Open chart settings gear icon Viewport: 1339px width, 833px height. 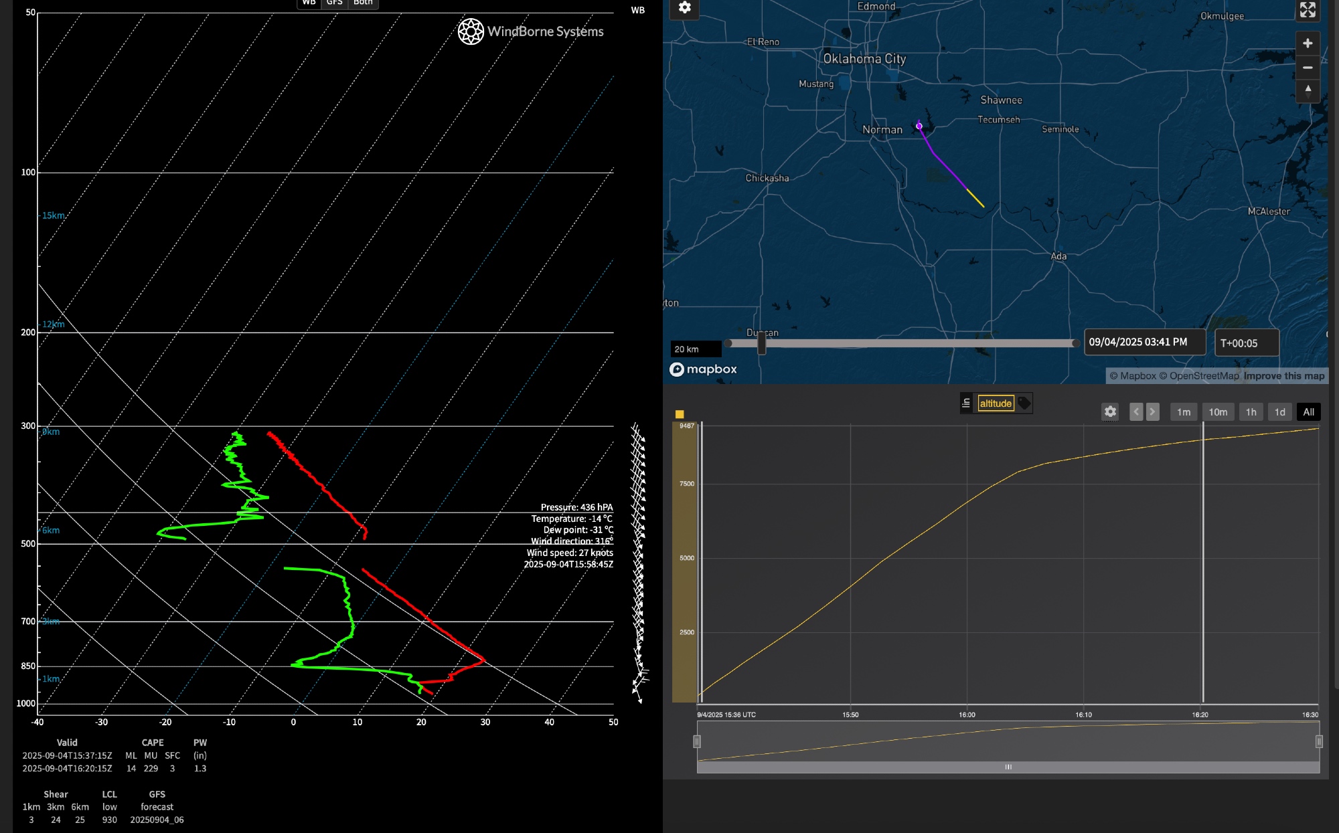click(x=1110, y=412)
